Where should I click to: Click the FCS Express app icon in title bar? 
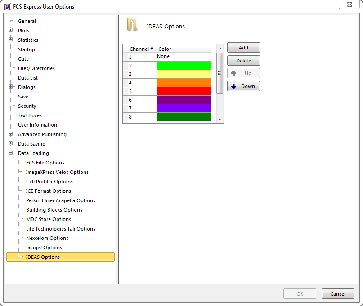[x=7, y=6]
